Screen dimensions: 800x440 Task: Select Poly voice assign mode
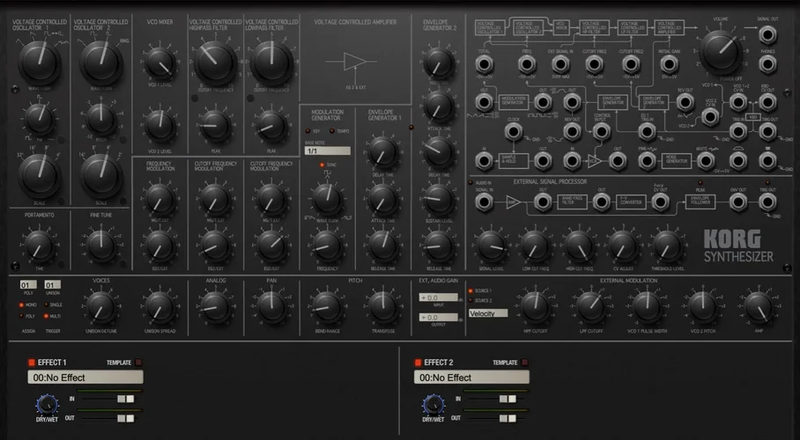[22, 318]
